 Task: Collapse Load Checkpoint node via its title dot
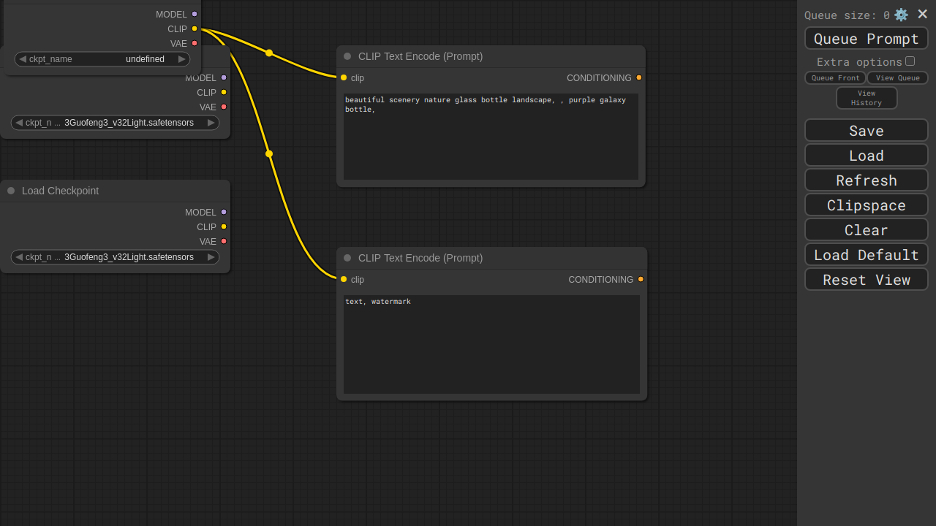pyautogui.click(x=11, y=191)
